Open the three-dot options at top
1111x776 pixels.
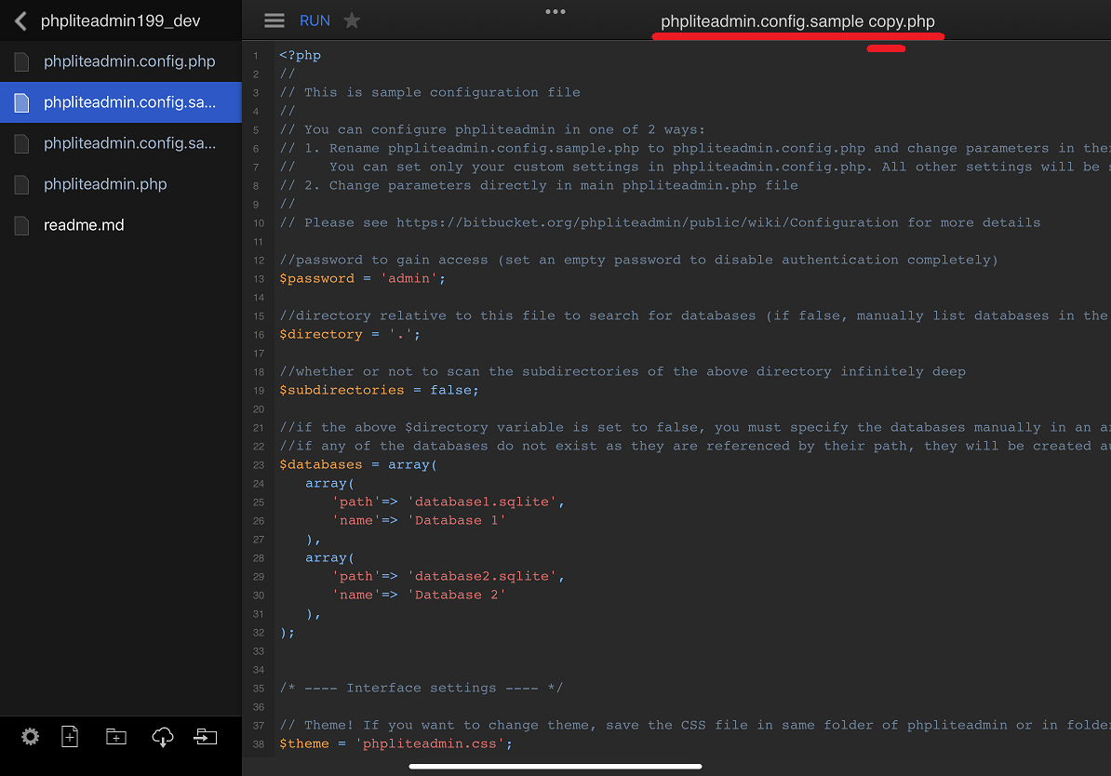555,11
